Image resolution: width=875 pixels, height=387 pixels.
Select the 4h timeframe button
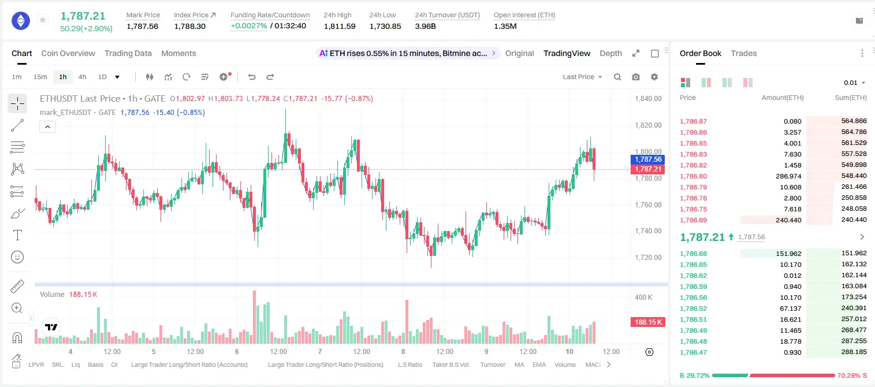(x=83, y=77)
